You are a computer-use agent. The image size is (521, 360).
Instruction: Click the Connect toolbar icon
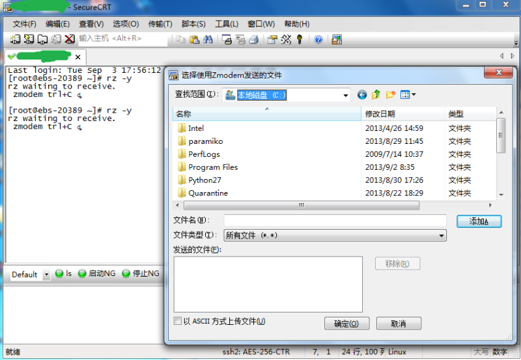(15, 39)
